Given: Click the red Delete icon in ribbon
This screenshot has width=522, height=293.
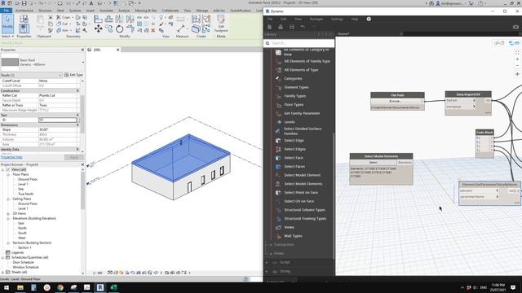Looking at the screenshot, I should [x=153, y=31].
